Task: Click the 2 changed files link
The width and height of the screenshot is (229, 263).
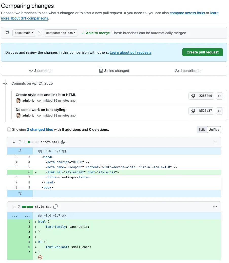Action: pyautogui.click(x=40, y=129)
